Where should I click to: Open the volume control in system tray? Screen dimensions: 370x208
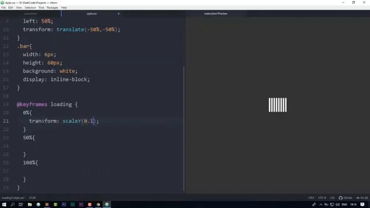pos(338,205)
